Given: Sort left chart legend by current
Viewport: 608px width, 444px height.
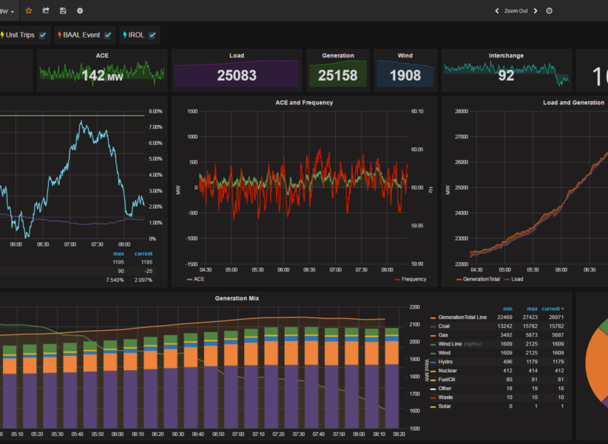Looking at the screenshot, I should [x=143, y=254].
